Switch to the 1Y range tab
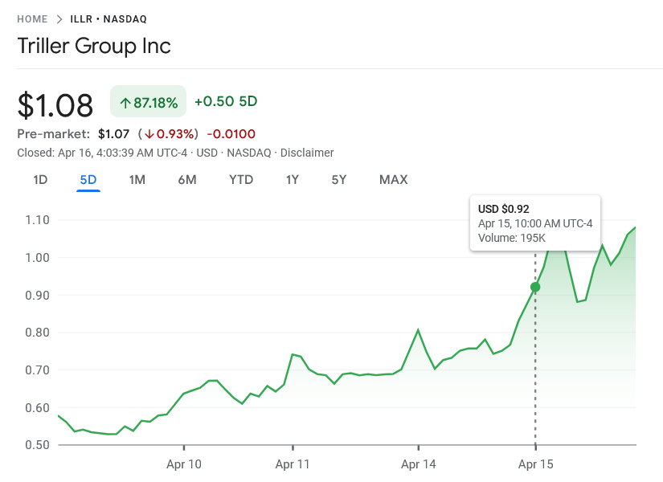This screenshot has height=482, width=663. (293, 180)
